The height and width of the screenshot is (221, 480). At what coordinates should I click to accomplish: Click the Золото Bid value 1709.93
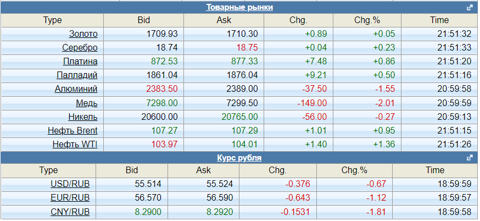click(x=162, y=34)
